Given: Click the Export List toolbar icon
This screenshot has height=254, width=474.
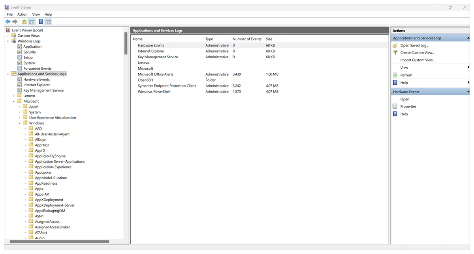Looking at the screenshot, I should click(23, 21).
